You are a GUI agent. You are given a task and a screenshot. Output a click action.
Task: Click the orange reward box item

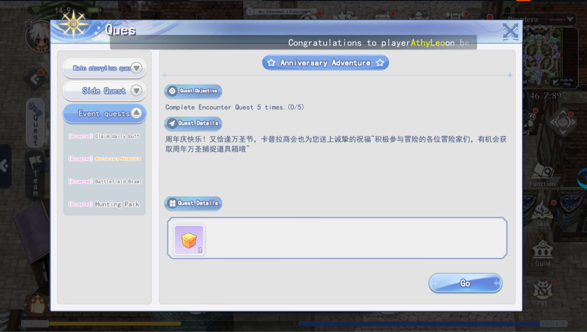click(x=189, y=240)
